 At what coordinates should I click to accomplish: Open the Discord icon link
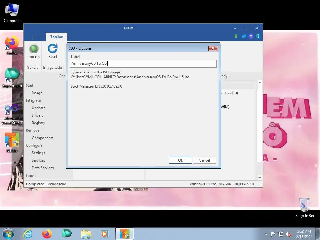251,36
